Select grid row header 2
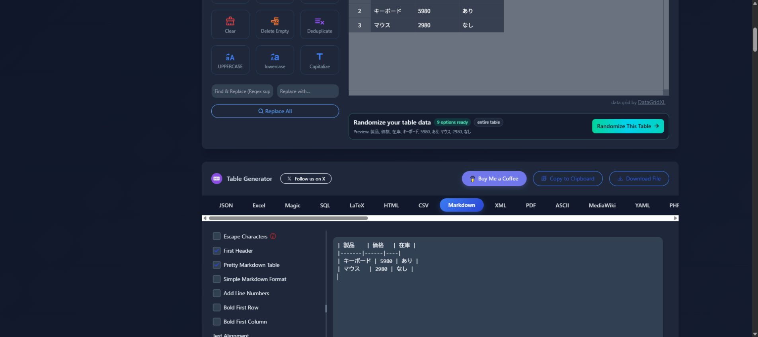Viewport: 758px width, 337px height. click(x=360, y=11)
